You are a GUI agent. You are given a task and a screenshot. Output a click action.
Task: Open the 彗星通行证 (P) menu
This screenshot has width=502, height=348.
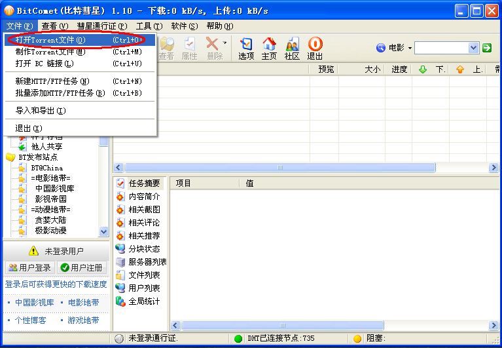(x=102, y=26)
